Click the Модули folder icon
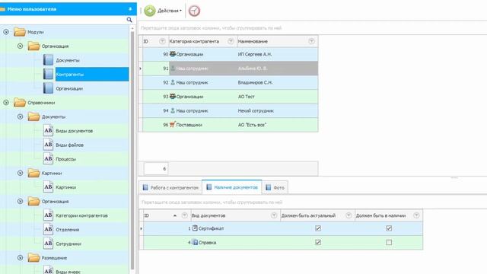Image resolution: width=487 pixels, height=274 pixels. (20, 32)
